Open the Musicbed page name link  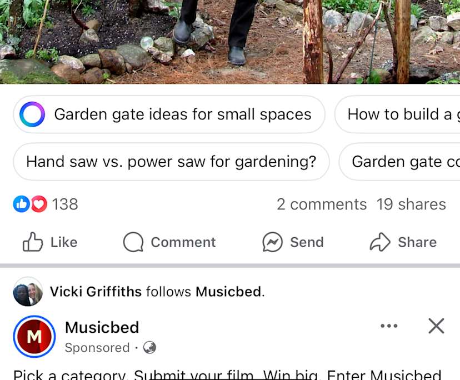pyautogui.click(x=102, y=327)
